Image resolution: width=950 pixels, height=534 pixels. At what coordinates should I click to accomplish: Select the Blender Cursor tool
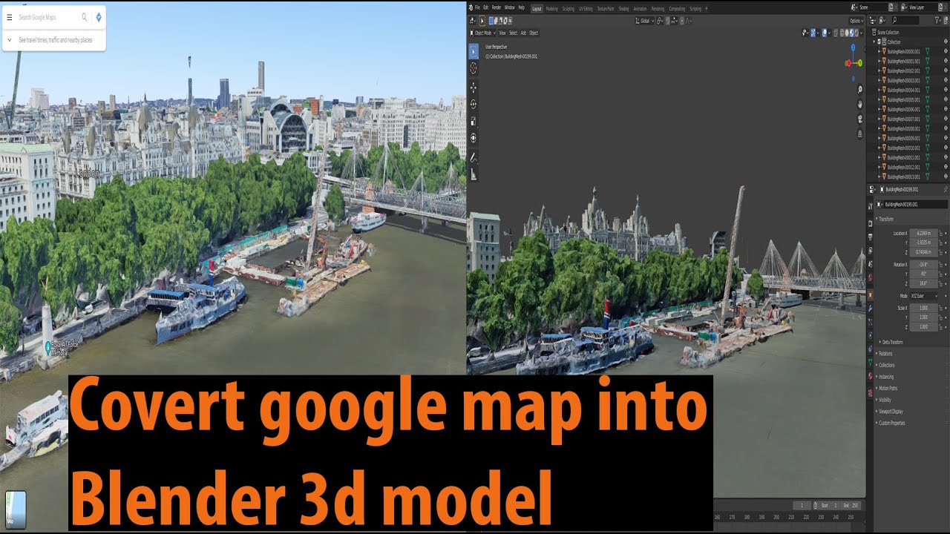(474, 68)
